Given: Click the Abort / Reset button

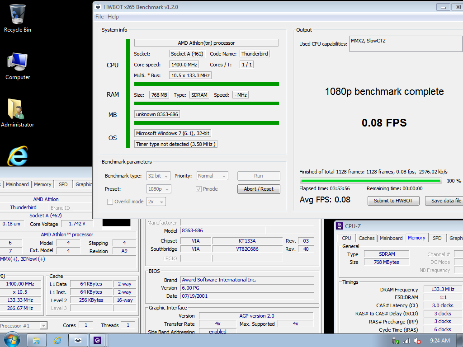Looking at the screenshot, I should pyautogui.click(x=259, y=189).
